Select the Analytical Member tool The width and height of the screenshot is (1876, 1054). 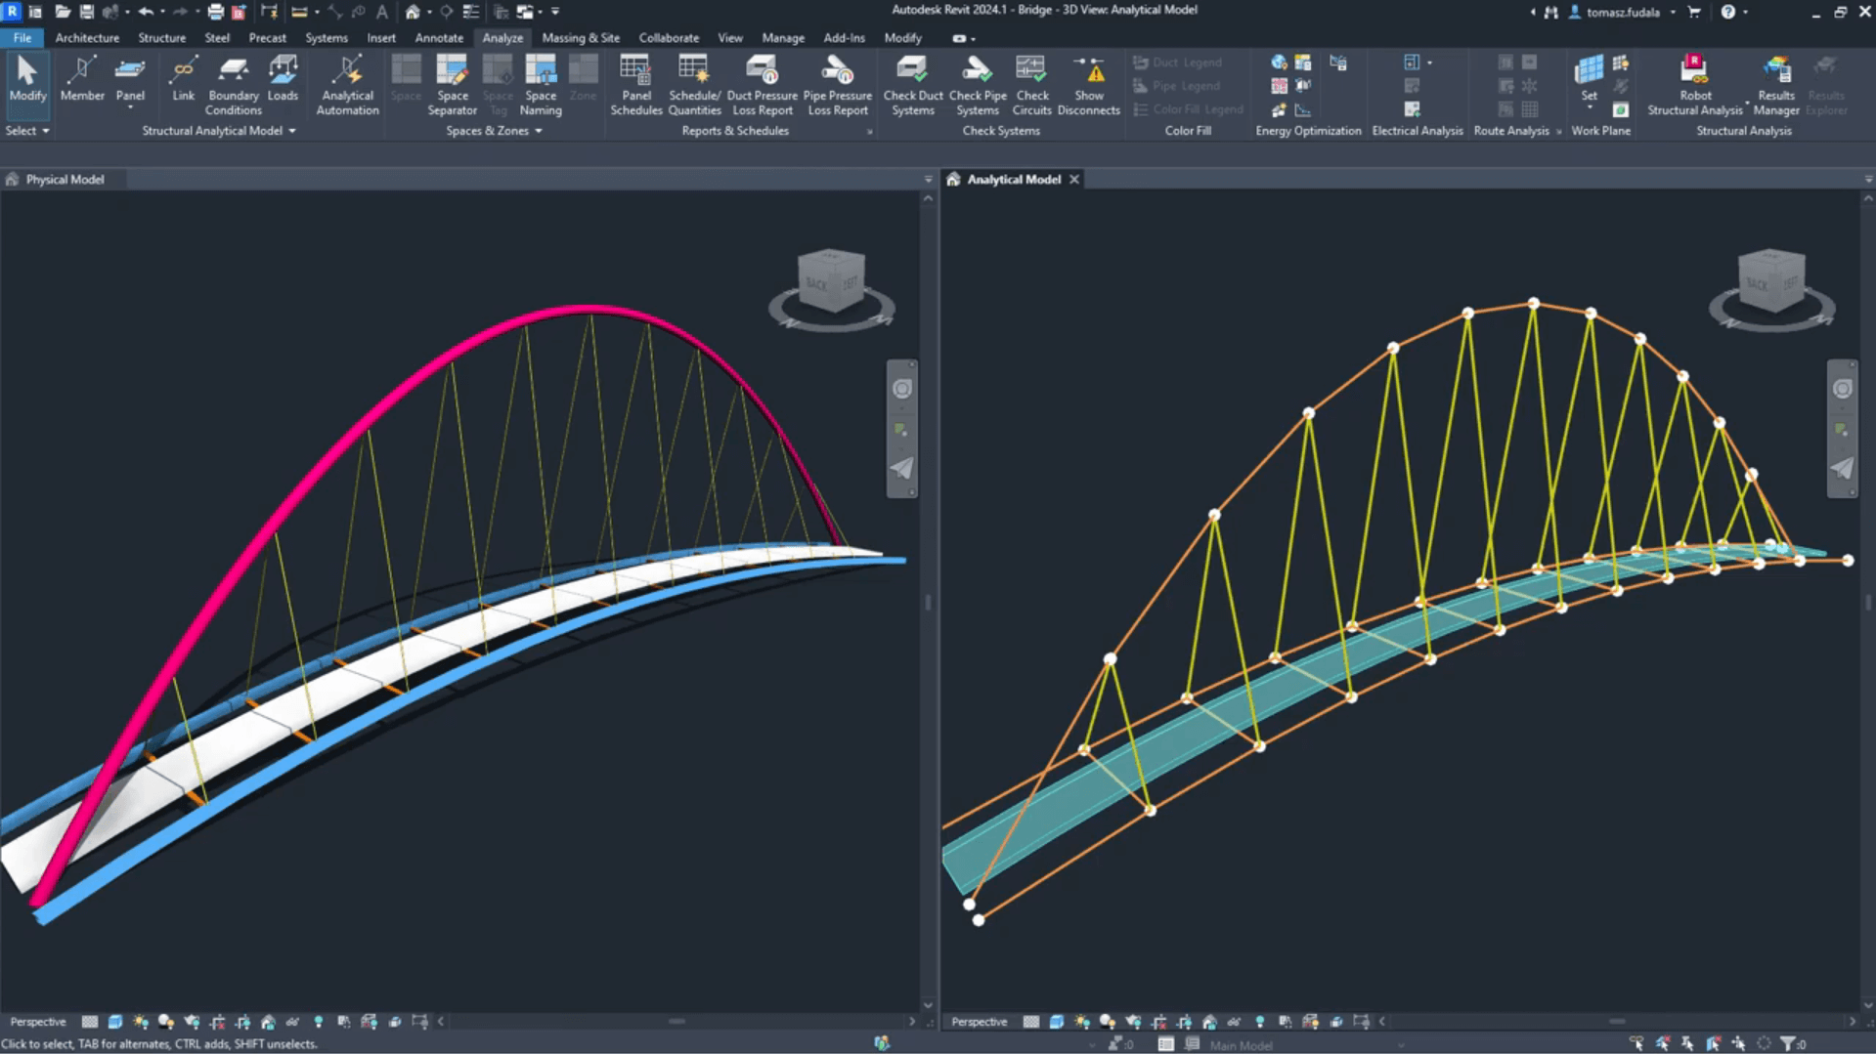[82, 78]
